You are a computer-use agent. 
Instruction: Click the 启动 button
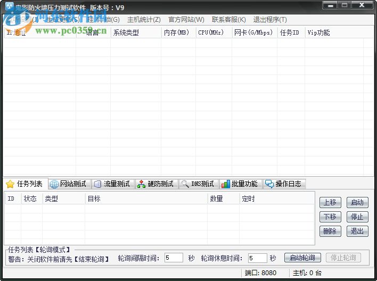coord(357,202)
